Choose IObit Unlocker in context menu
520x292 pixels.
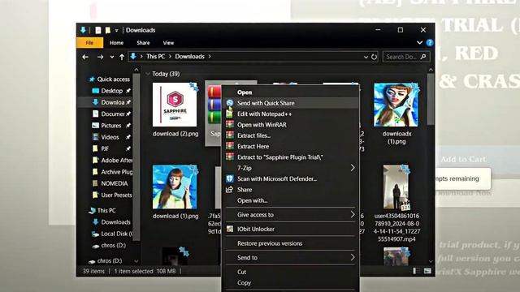point(291,229)
